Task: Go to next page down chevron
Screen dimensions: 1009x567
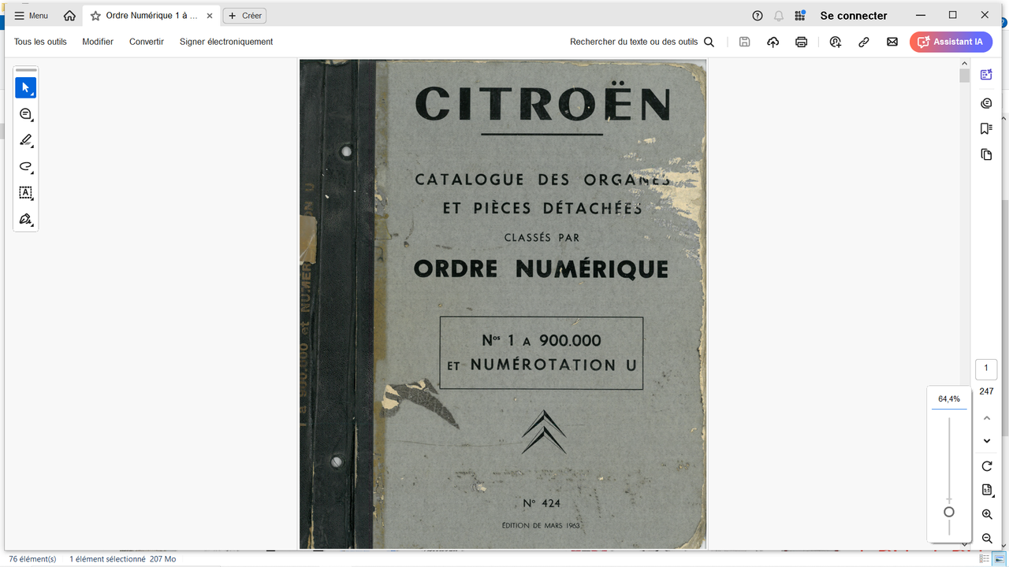Action: tap(987, 441)
